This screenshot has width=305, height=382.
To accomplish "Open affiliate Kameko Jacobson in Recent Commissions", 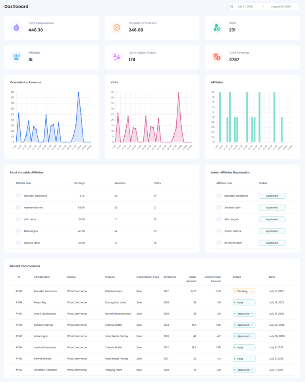I will pyautogui.click(x=45, y=291).
